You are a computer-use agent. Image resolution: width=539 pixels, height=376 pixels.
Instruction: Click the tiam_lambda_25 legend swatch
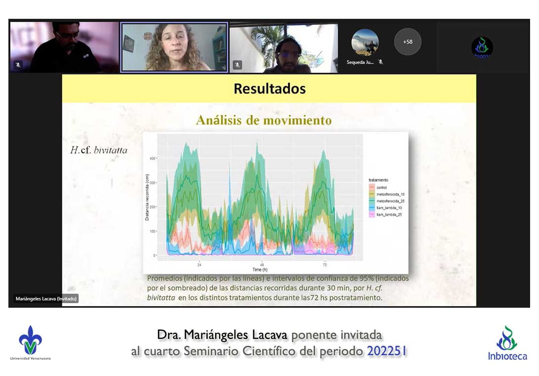click(x=372, y=215)
